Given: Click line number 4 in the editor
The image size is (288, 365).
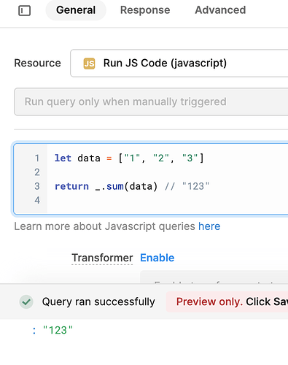Looking at the screenshot, I should point(37,200).
